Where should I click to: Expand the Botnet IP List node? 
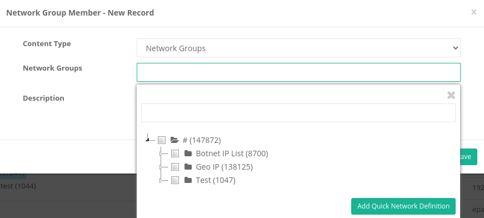click(161, 153)
